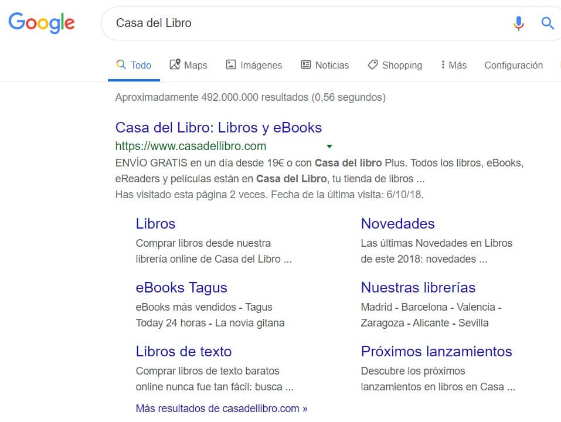Click the green casadellibro.com URL
Screen dimensions: 561x422
click(x=191, y=146)
